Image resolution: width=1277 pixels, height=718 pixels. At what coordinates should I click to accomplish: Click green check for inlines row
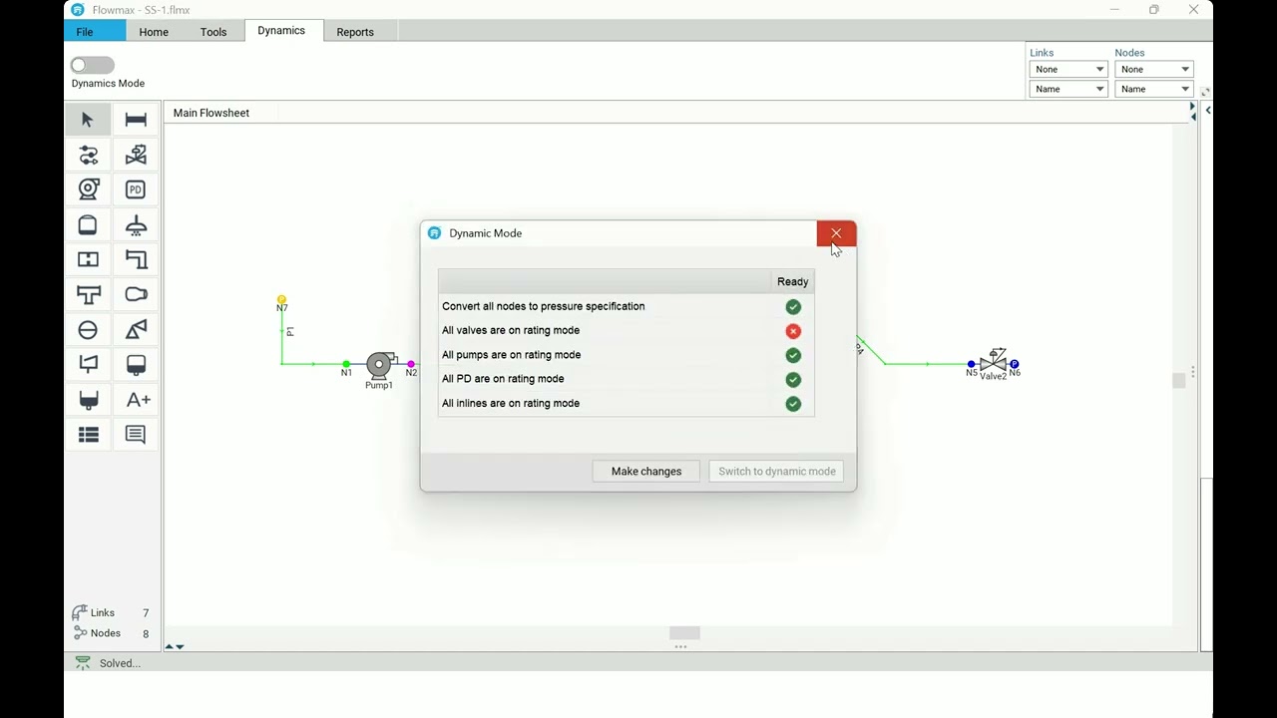tap(793, 404)
